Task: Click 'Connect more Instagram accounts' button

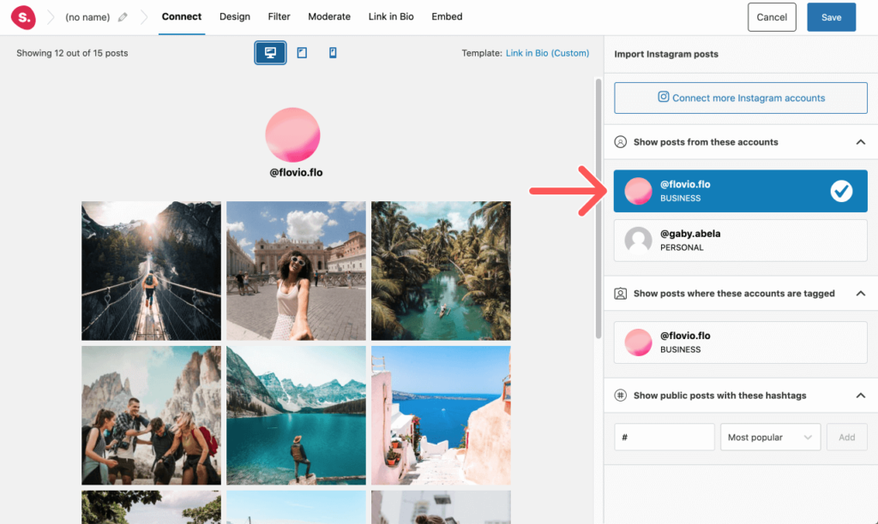Action: coord(740,98)
